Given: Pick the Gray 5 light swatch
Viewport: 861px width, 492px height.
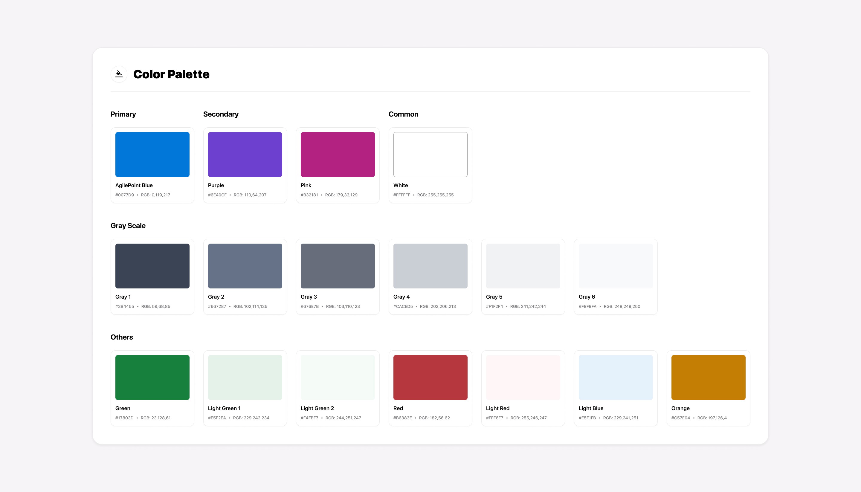Looking at the screenshot, I should pyautogui.click(x=523, y=266).
